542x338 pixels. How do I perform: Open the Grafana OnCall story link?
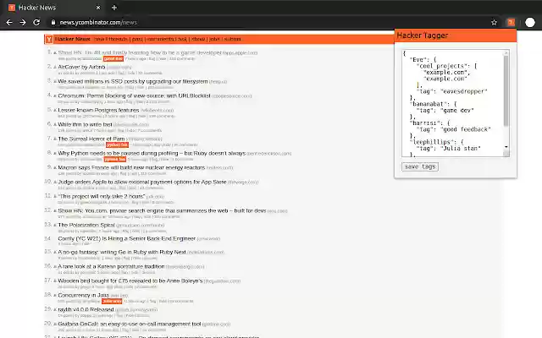(x=130, y=324)
